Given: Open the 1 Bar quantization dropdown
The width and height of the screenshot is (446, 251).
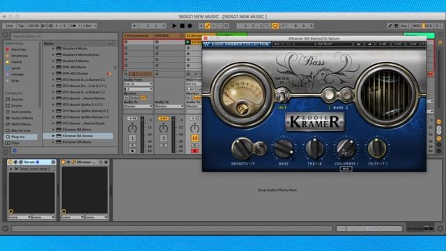Looking at the screenshot, I should coord(89,26).
